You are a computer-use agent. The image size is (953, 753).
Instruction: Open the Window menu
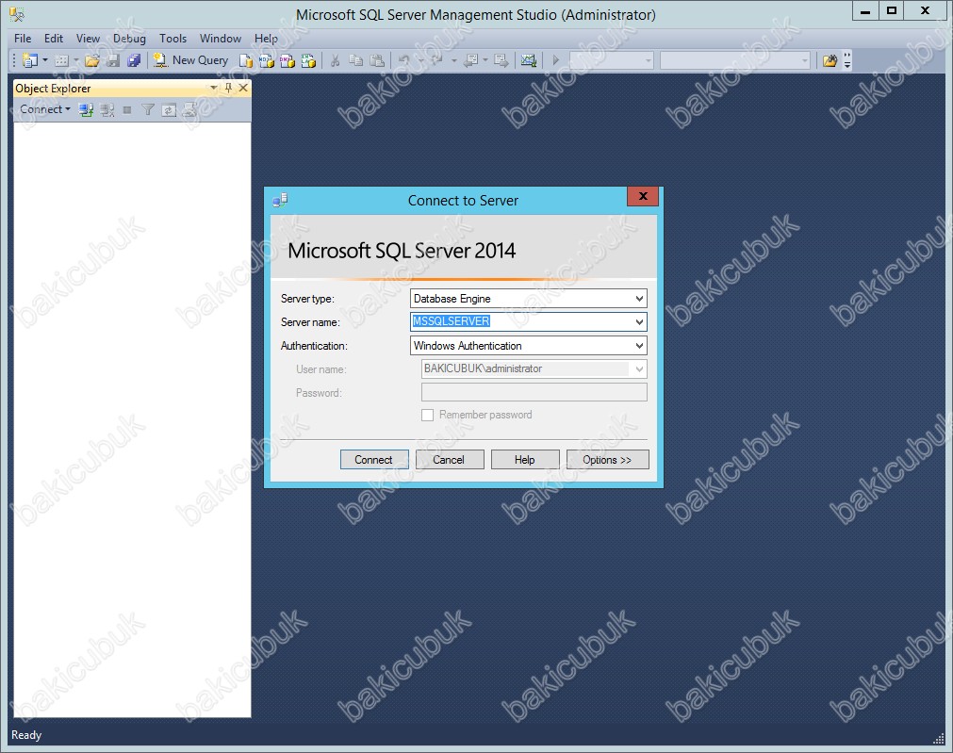coord(221,39)
